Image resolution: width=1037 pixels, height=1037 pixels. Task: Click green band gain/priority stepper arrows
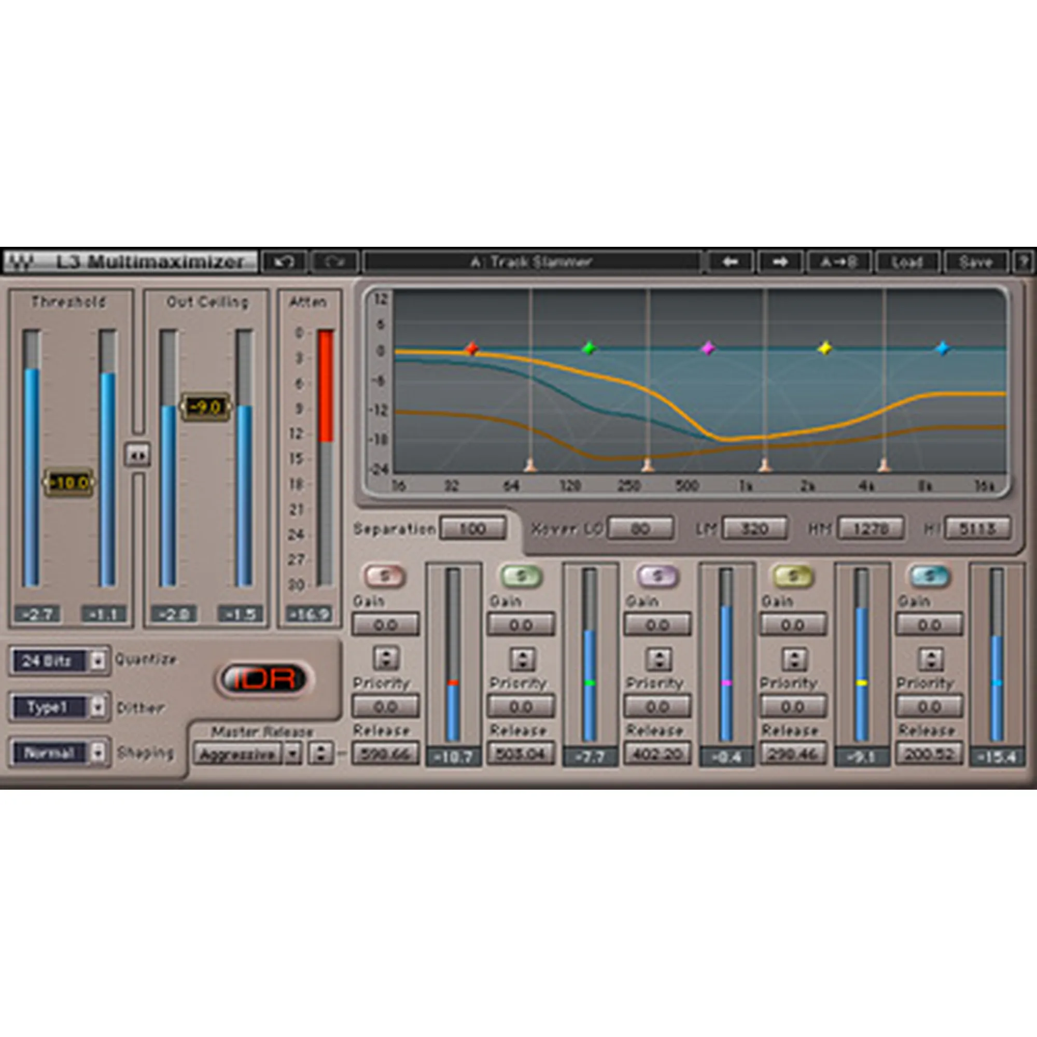(522, 658)
